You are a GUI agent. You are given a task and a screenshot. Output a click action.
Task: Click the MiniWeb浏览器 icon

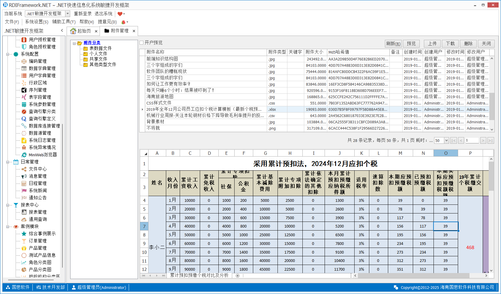[x=24, y=154]
